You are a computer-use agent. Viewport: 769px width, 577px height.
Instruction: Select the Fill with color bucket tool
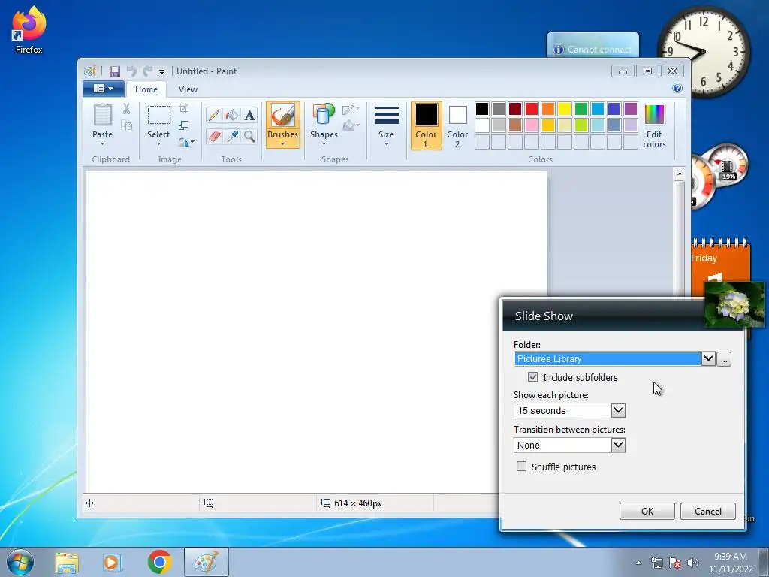231,115
